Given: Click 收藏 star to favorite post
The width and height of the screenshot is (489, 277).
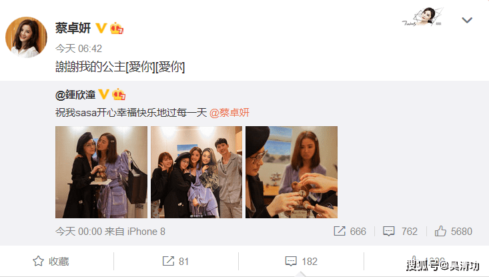Looking at the screenshot, I should click(51, 261).
